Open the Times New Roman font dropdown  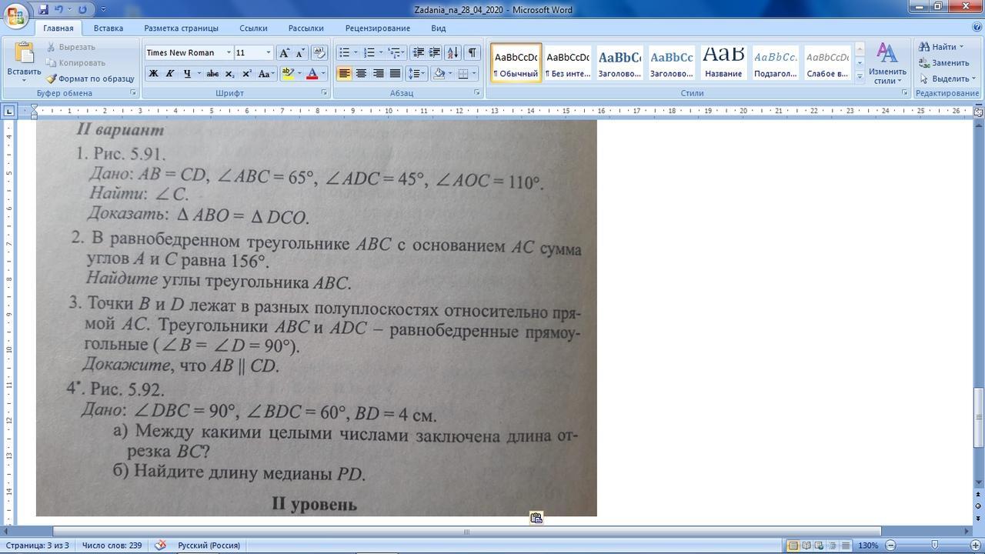(229, 52)
